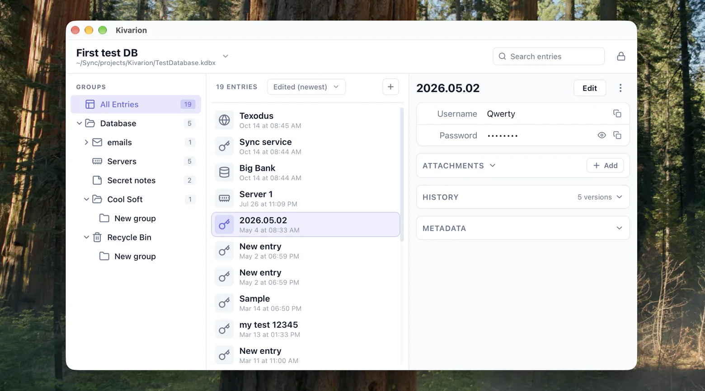Click the Secret notes document icon

pyautogui.click(x=97, y=180)
